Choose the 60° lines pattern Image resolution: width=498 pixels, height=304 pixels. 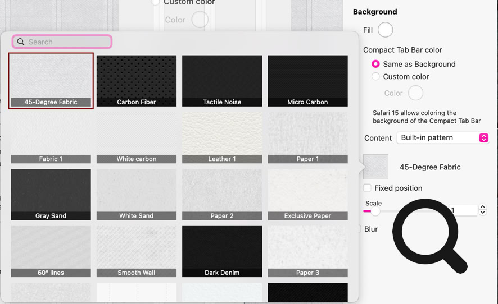[x=51, y=251]
